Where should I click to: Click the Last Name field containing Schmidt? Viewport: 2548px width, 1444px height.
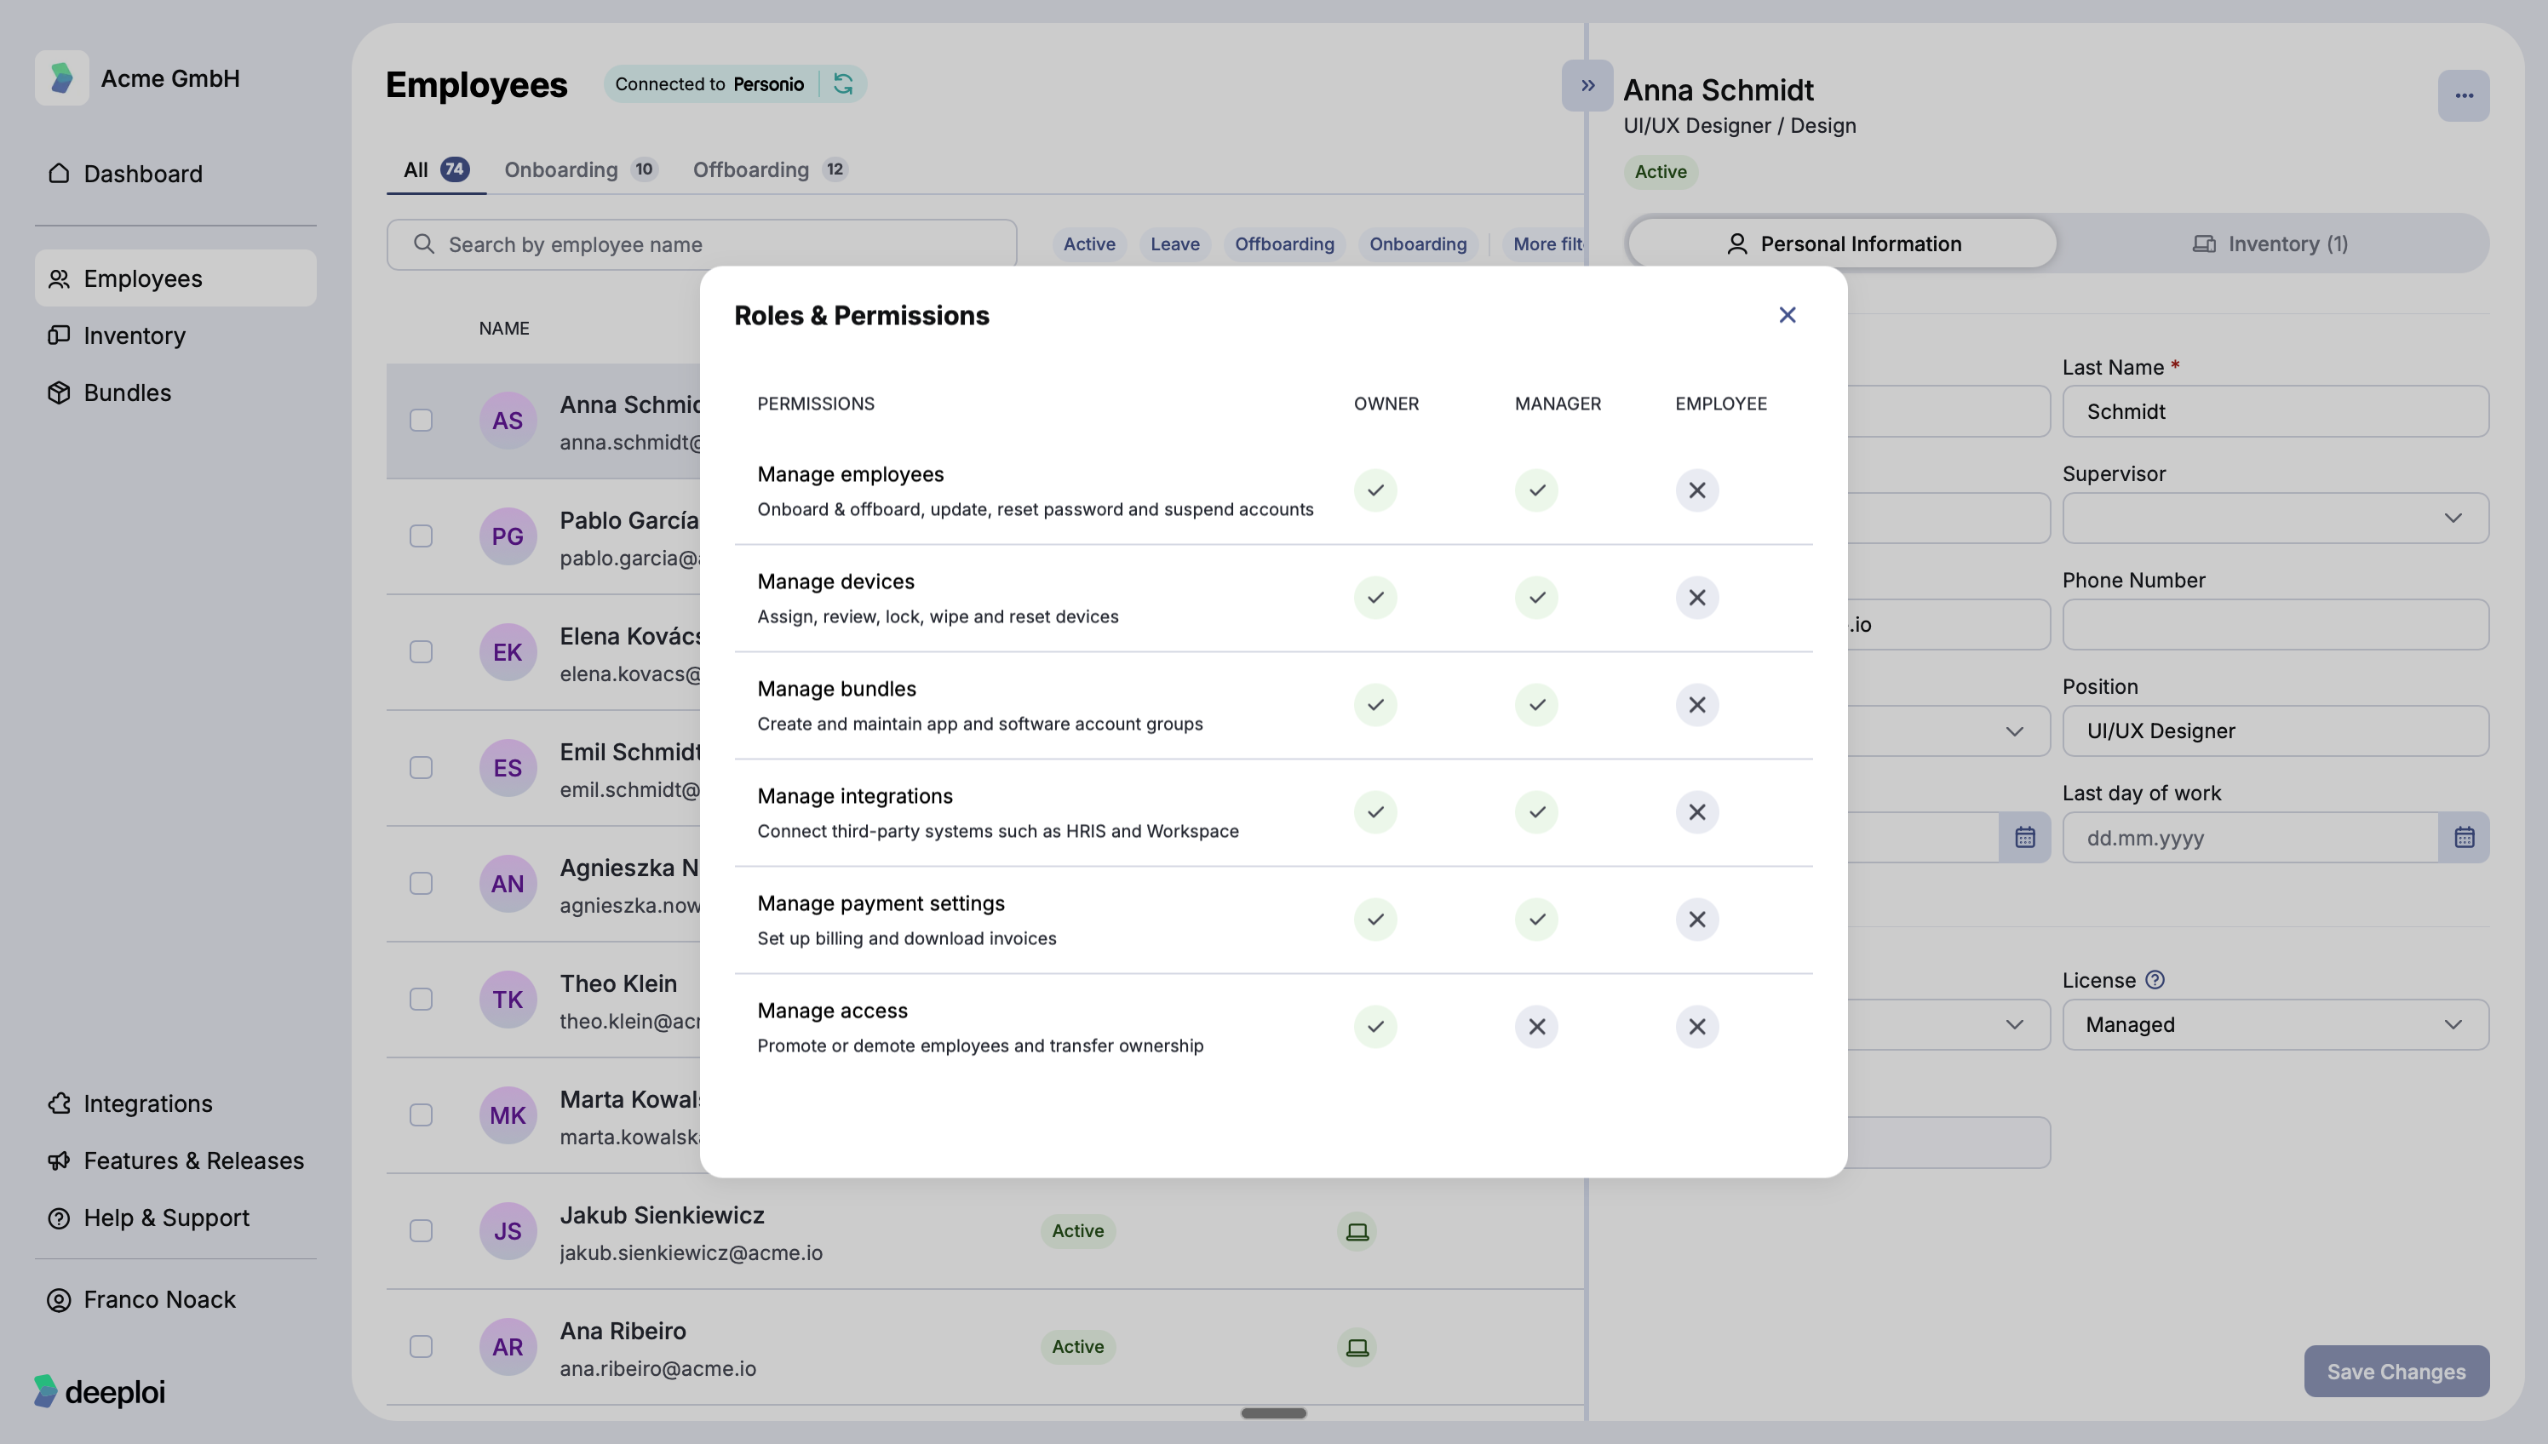pos(2275,411)
